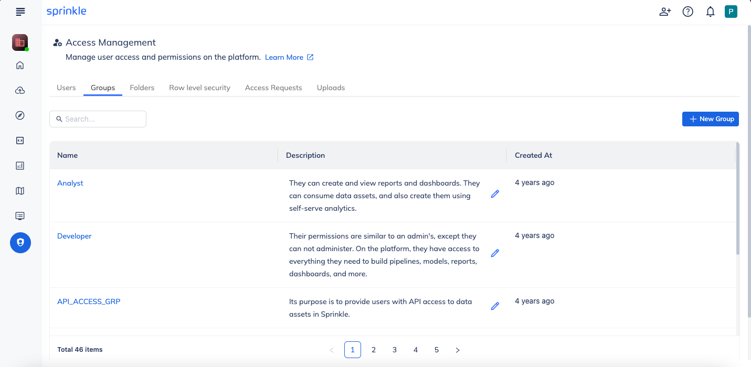Open the cloud upload sidebar icon

click(x=20, y=90)
